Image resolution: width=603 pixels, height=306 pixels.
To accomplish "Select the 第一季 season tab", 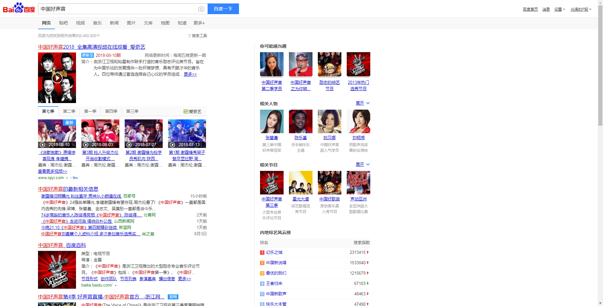I will click(x=90, y=111).
